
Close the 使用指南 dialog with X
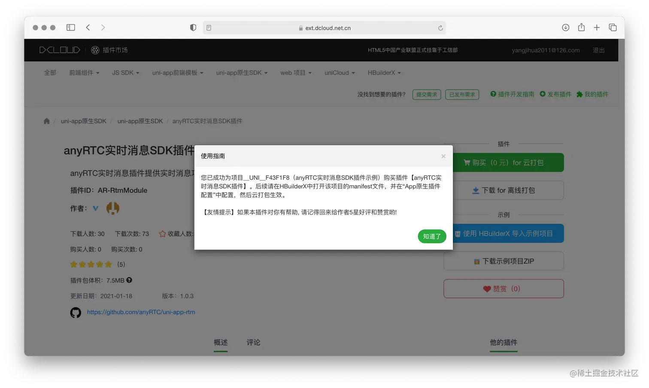coord(443,156)
